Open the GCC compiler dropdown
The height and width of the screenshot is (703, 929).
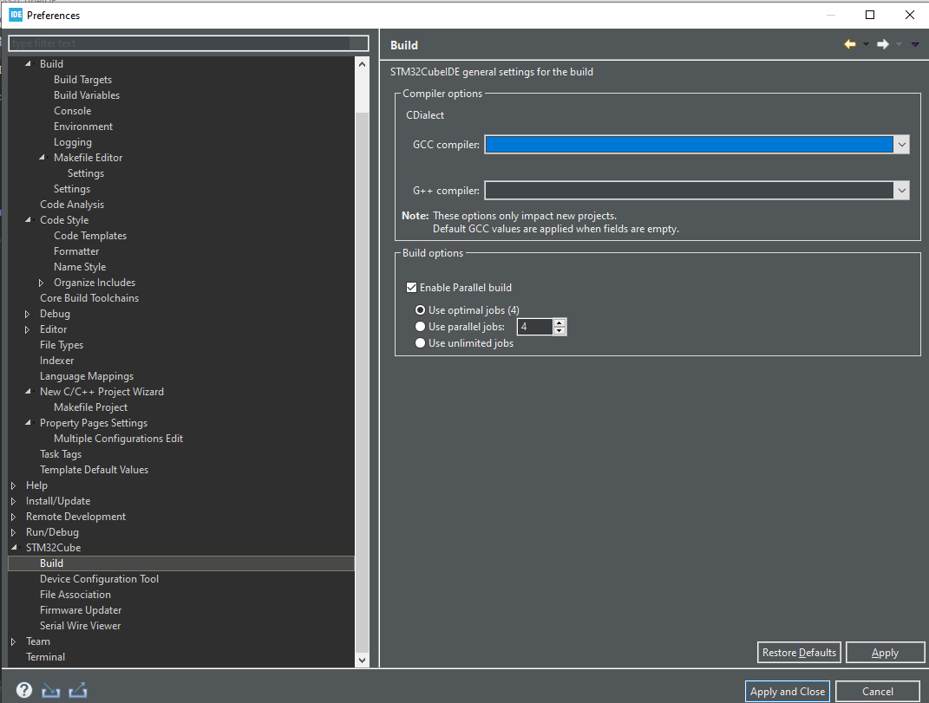[901, 145]
